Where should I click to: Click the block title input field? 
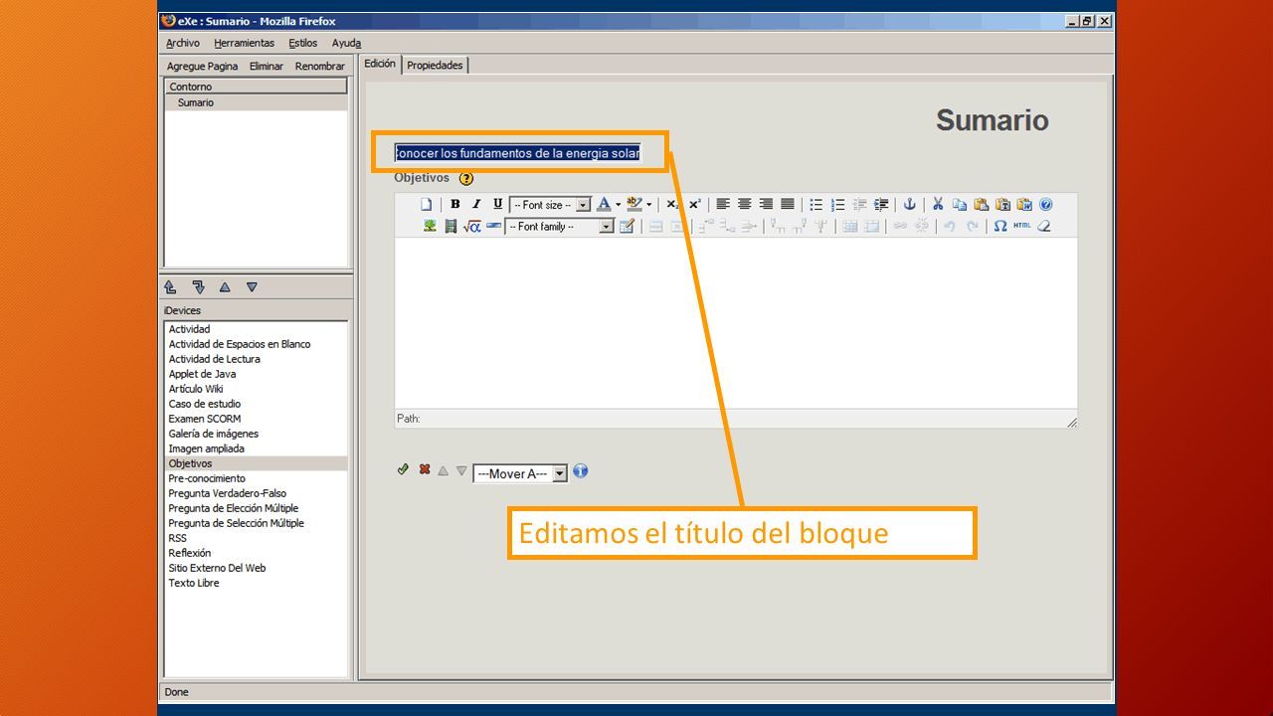click(517, 153)
